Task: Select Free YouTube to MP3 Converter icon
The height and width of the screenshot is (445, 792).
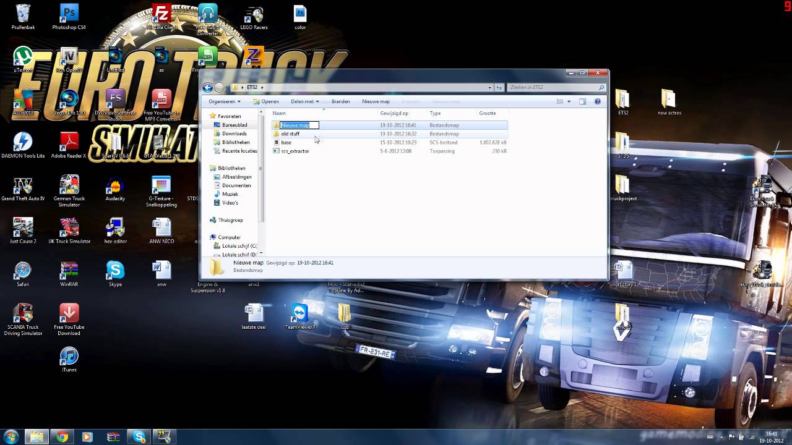Action: (161, 104)
